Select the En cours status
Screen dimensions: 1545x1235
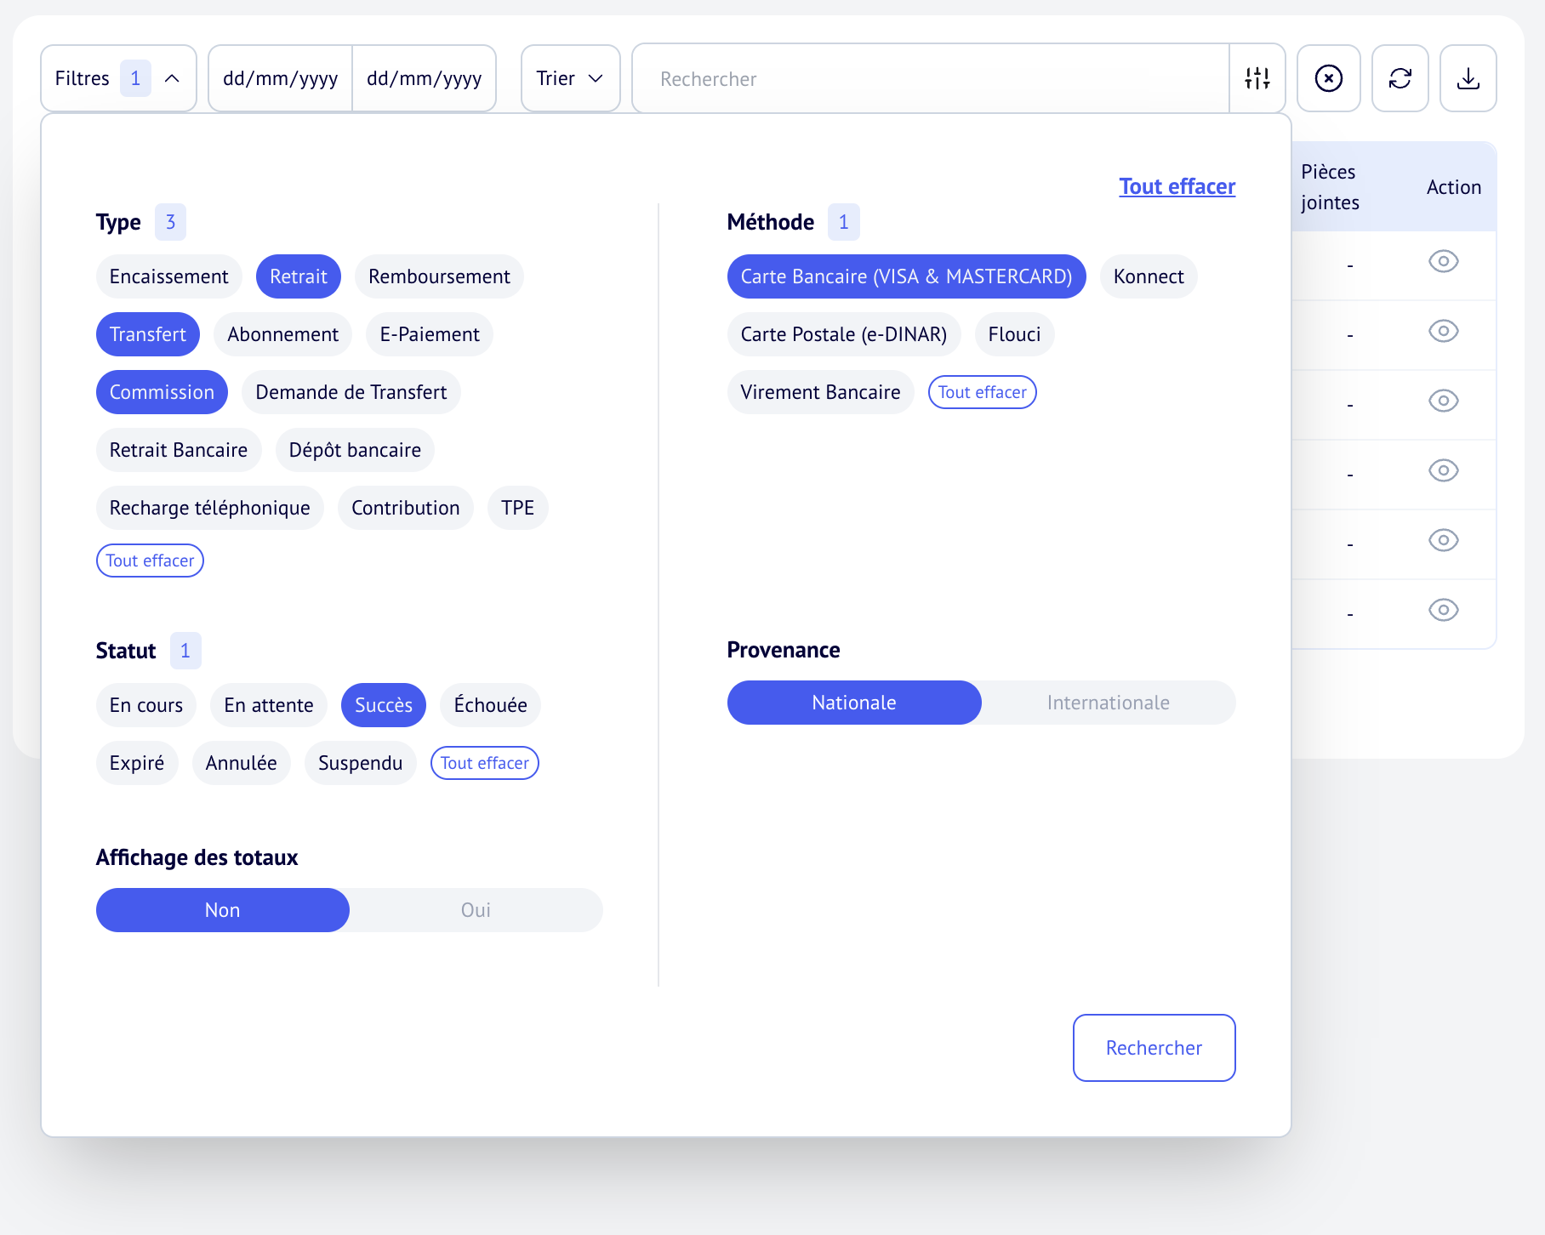145,705
